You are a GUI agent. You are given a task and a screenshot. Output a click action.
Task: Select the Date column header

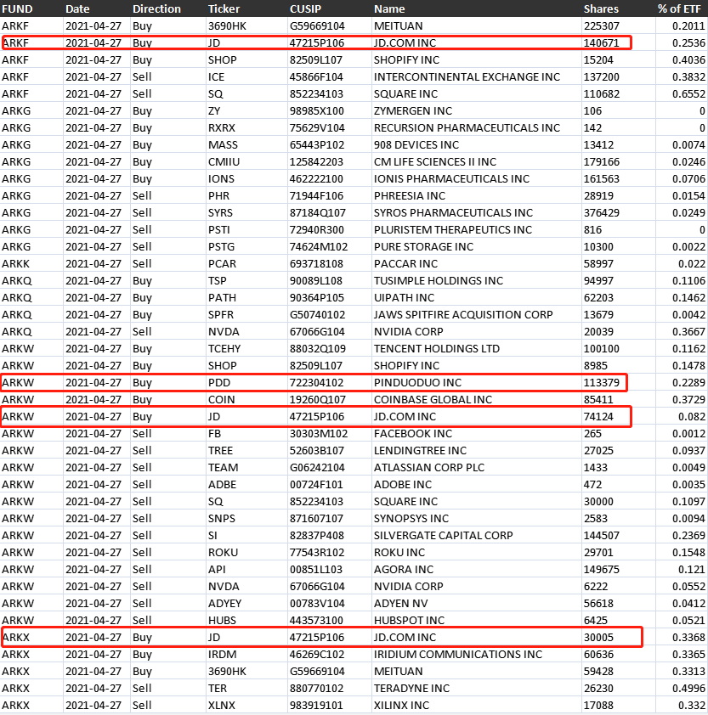77,8
